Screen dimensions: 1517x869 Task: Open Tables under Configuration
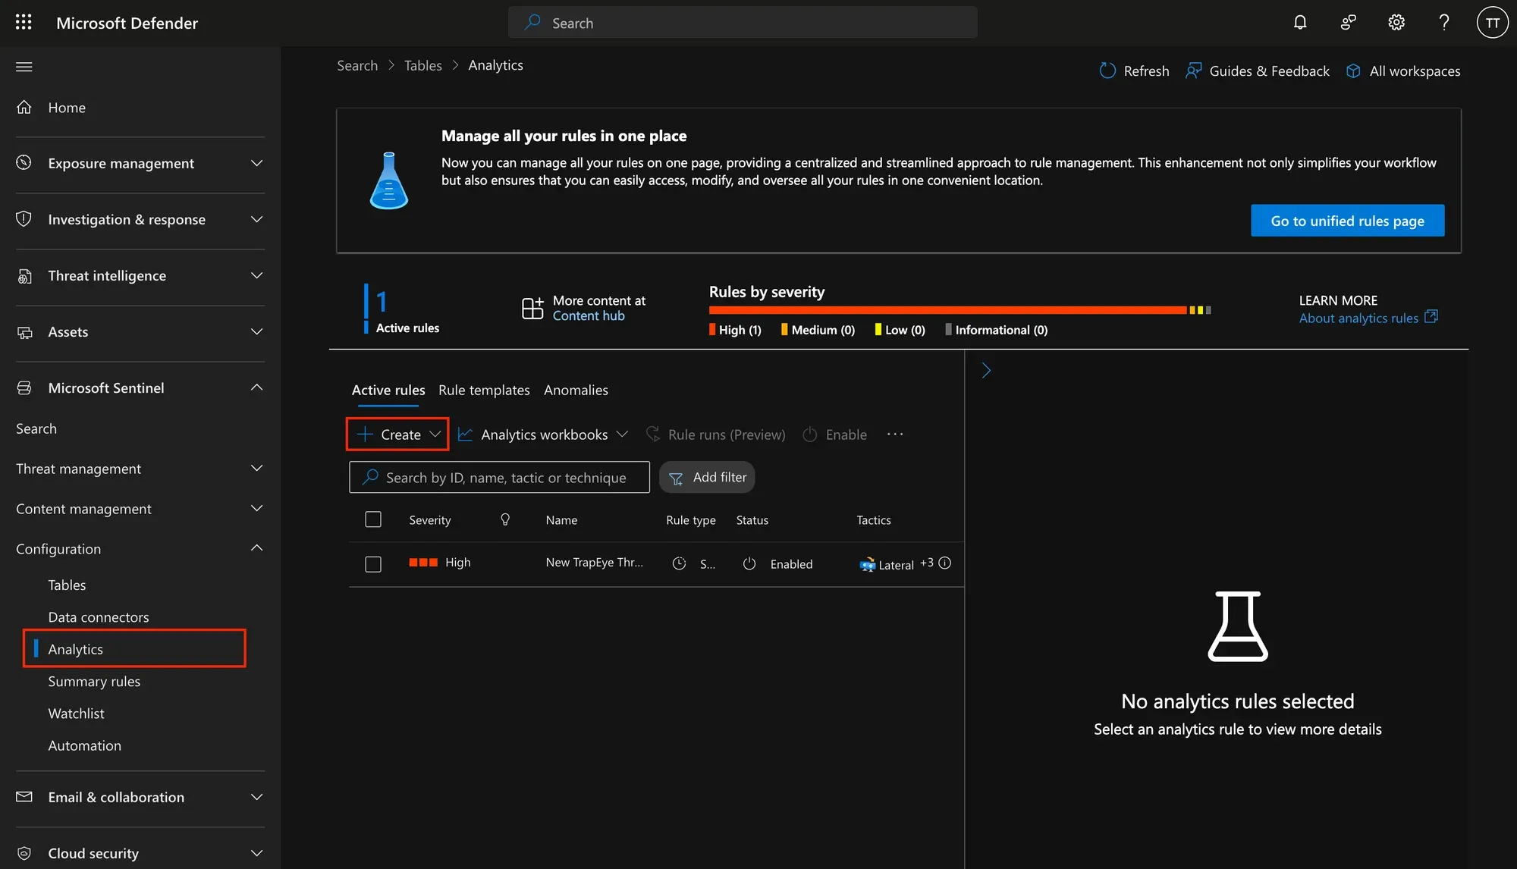point(67,585)
